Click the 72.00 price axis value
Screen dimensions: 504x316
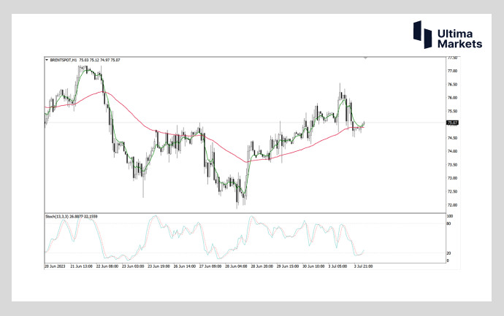[x=452, y=205]
